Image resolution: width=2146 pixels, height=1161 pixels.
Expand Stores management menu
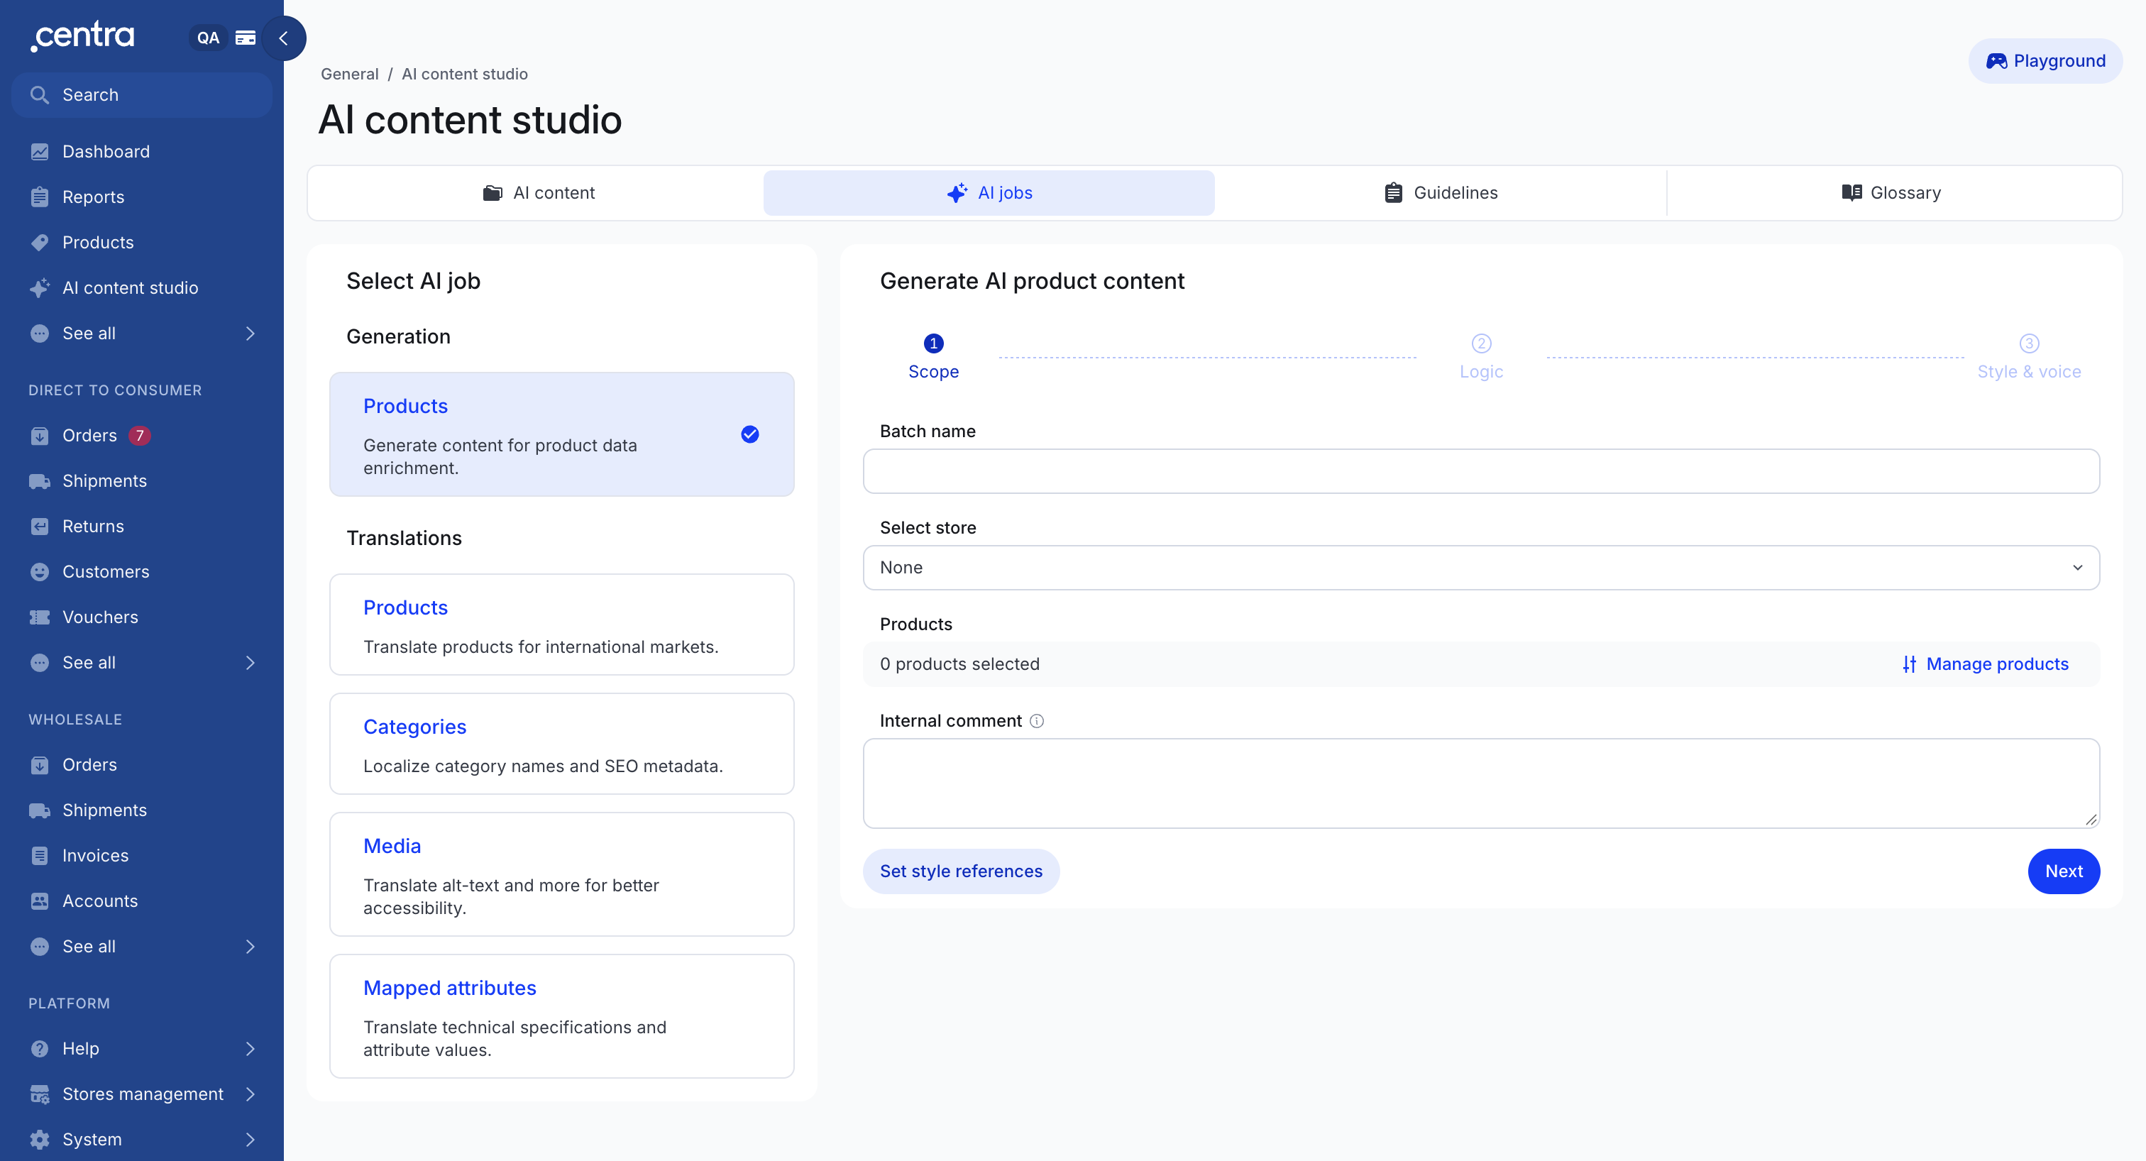(142, 1094)
